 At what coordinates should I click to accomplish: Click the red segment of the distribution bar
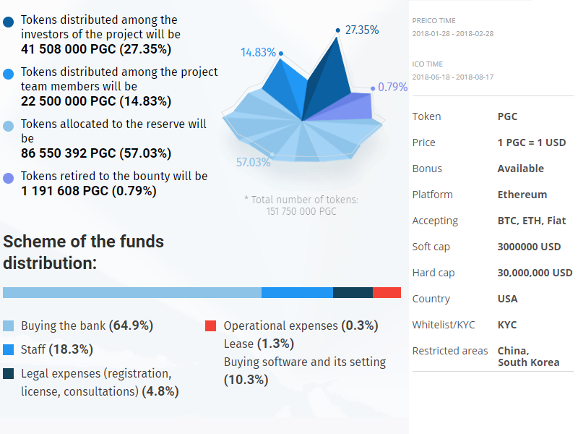click(387, 292)
